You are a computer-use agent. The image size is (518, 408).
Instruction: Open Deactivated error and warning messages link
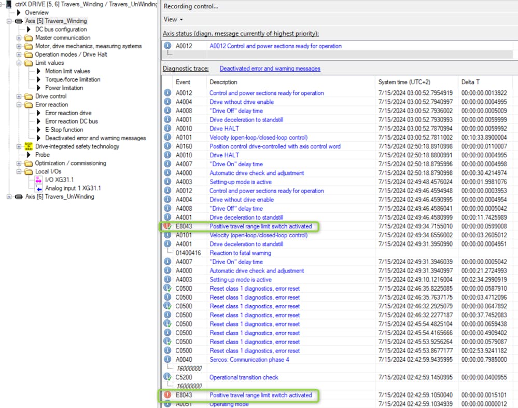tap(270, 69)
